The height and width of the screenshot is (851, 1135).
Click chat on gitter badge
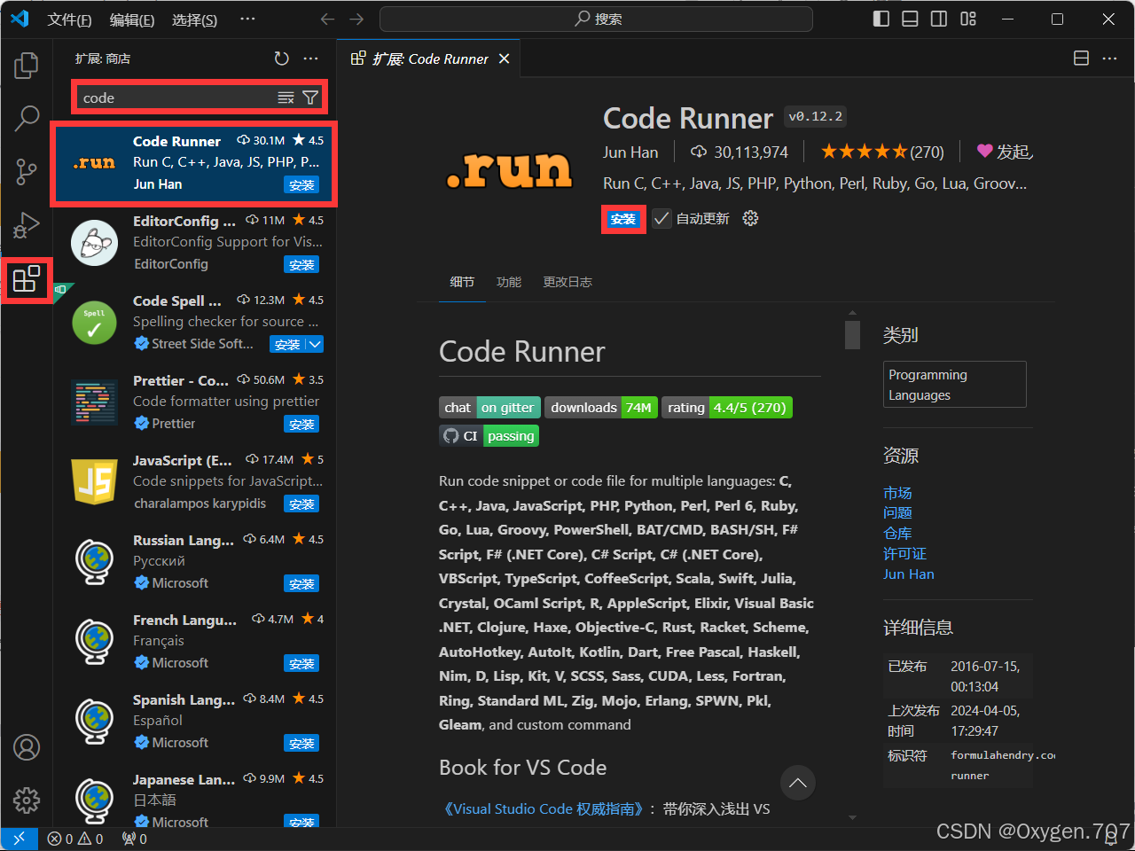pos(489,408)
